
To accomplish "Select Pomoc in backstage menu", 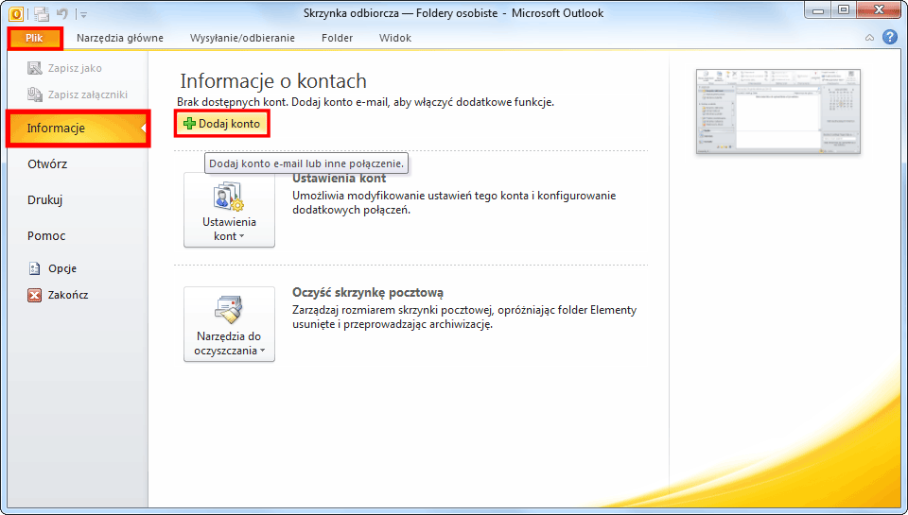I will tap(46, 236).
